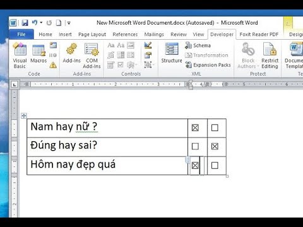Open the File tab
This screenshot has height=227, width=303.
(x=21, y=34)
